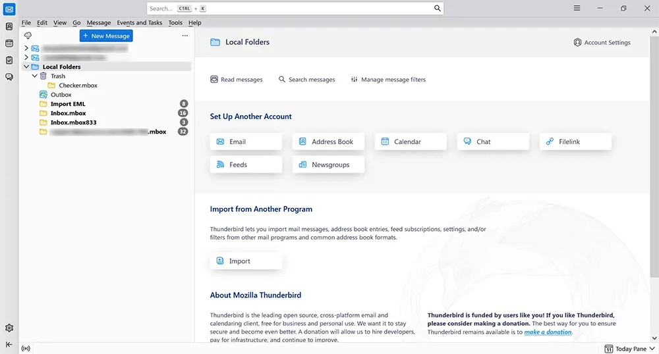This screenshot has height=354, width=659.
Task: Collapse the Trash folder
Action: pos(34,76)
